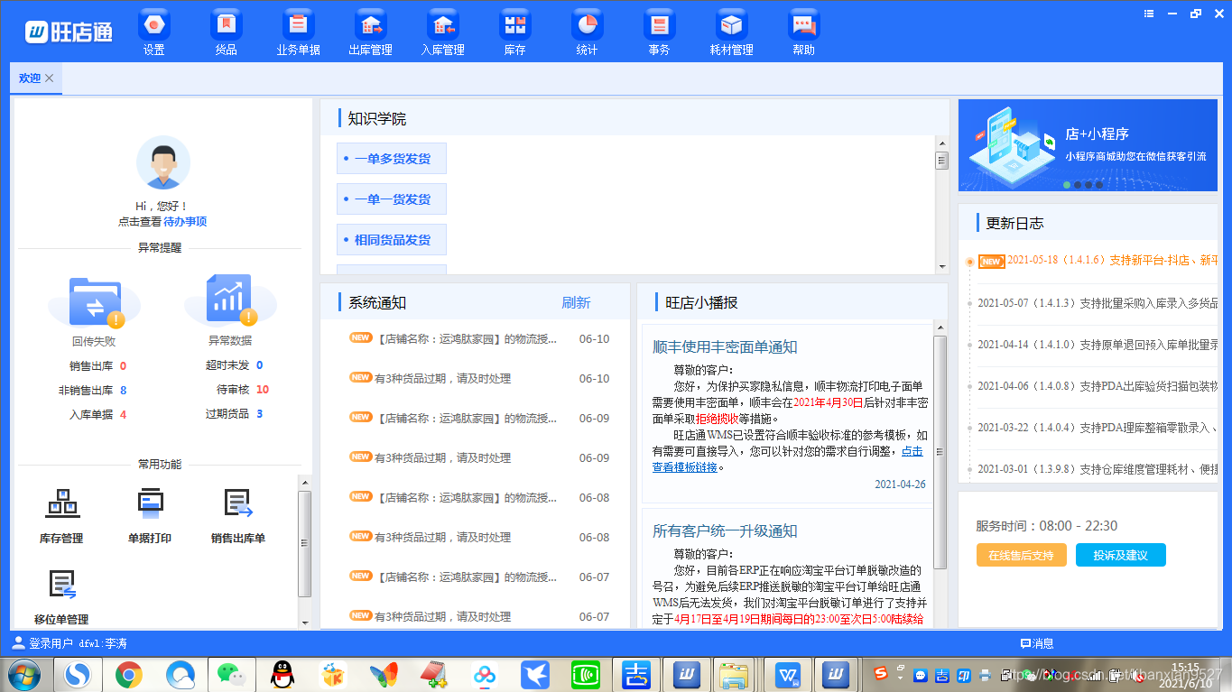Click the 异常数据 chart icon
1232x692 pixels.
point(230,300)
